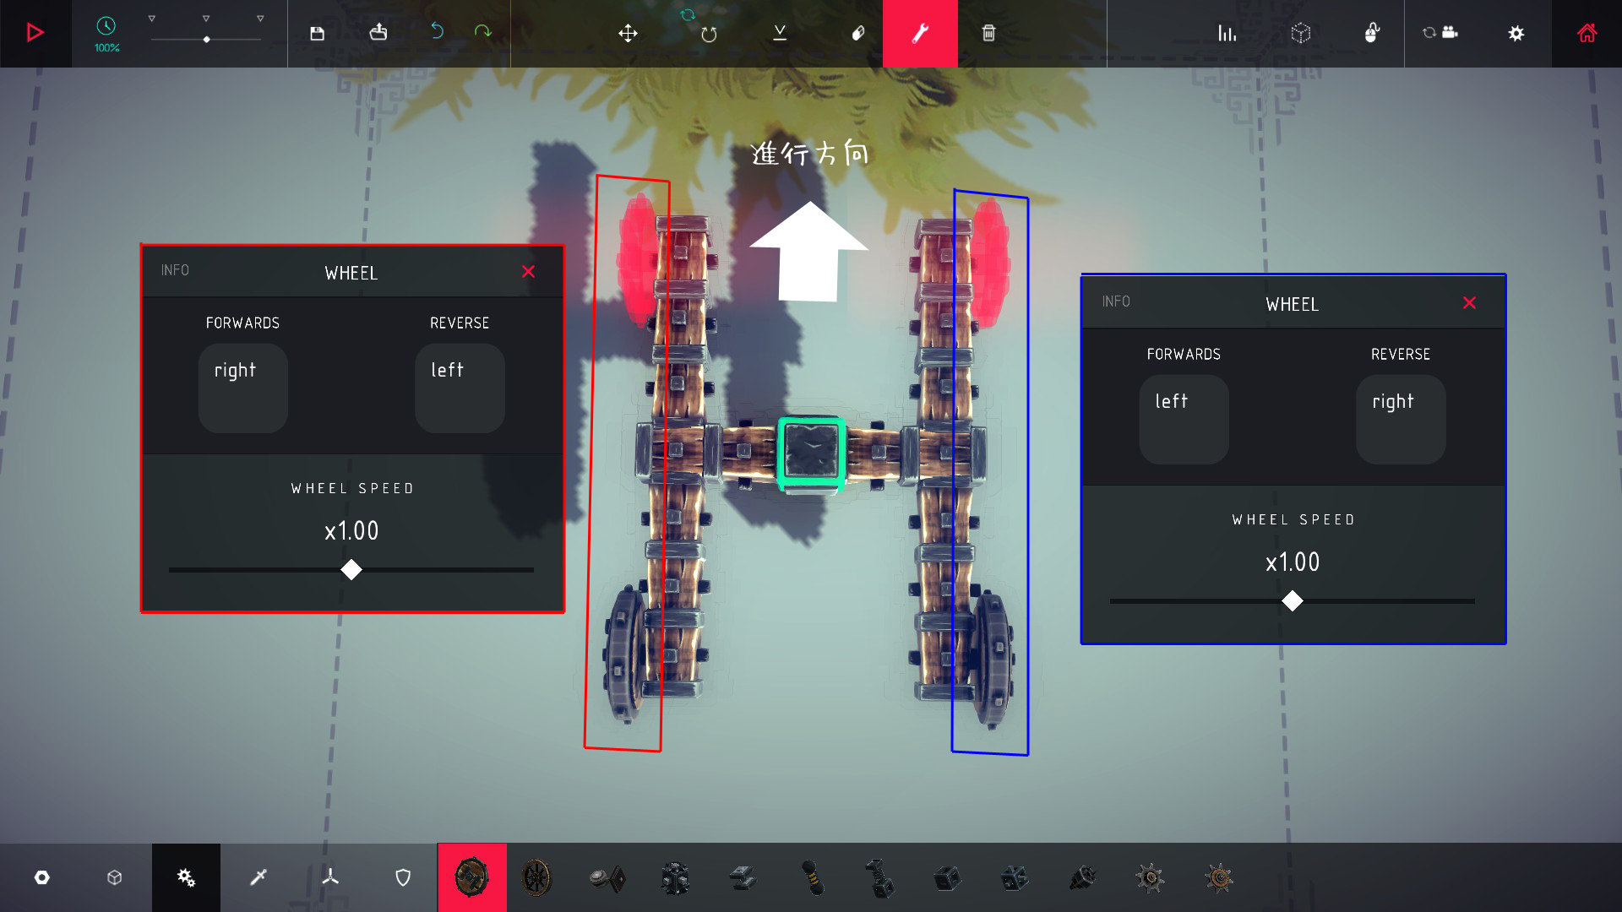The height and width of the screenshot is (912, 1622).
Task: Select the trash delete tool
Action: 988,33
